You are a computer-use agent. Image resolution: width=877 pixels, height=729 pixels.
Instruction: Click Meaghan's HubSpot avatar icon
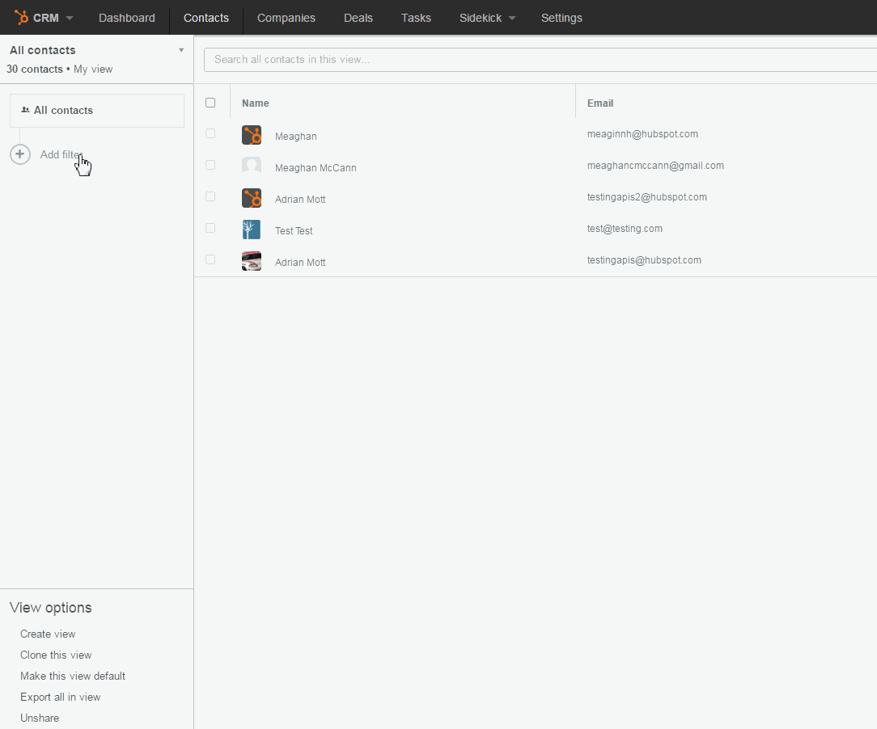[x=252, y=135]
